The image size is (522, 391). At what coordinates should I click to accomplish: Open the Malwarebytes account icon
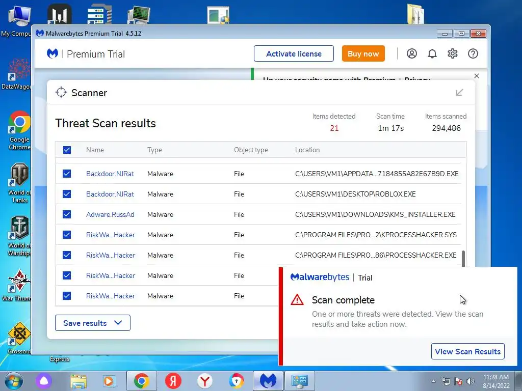[412, 53]
